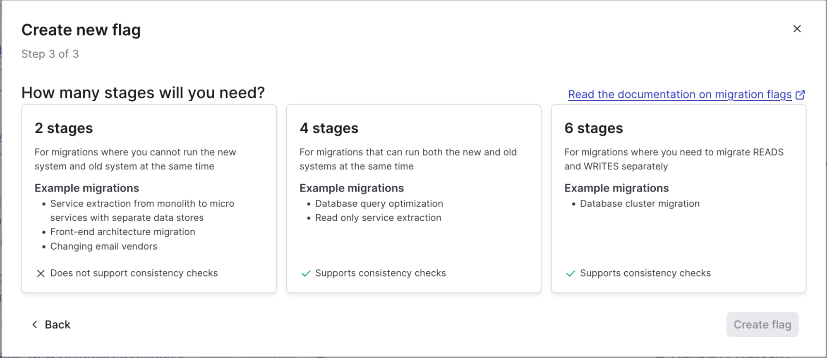The image size is (827, 358).
Task: Click the left chevron beside Back
Action: (35, 325)
